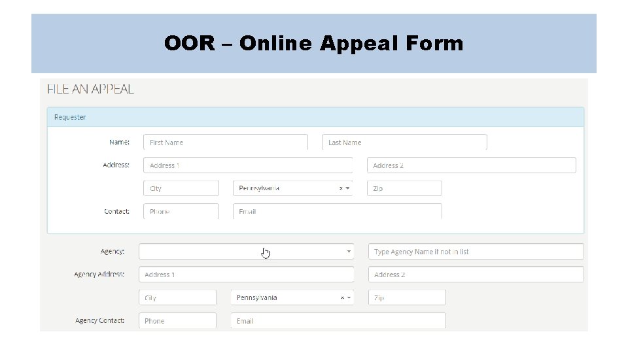Focus the requester Address 2 field
628x353 pixels.
(x=472, y=165)
